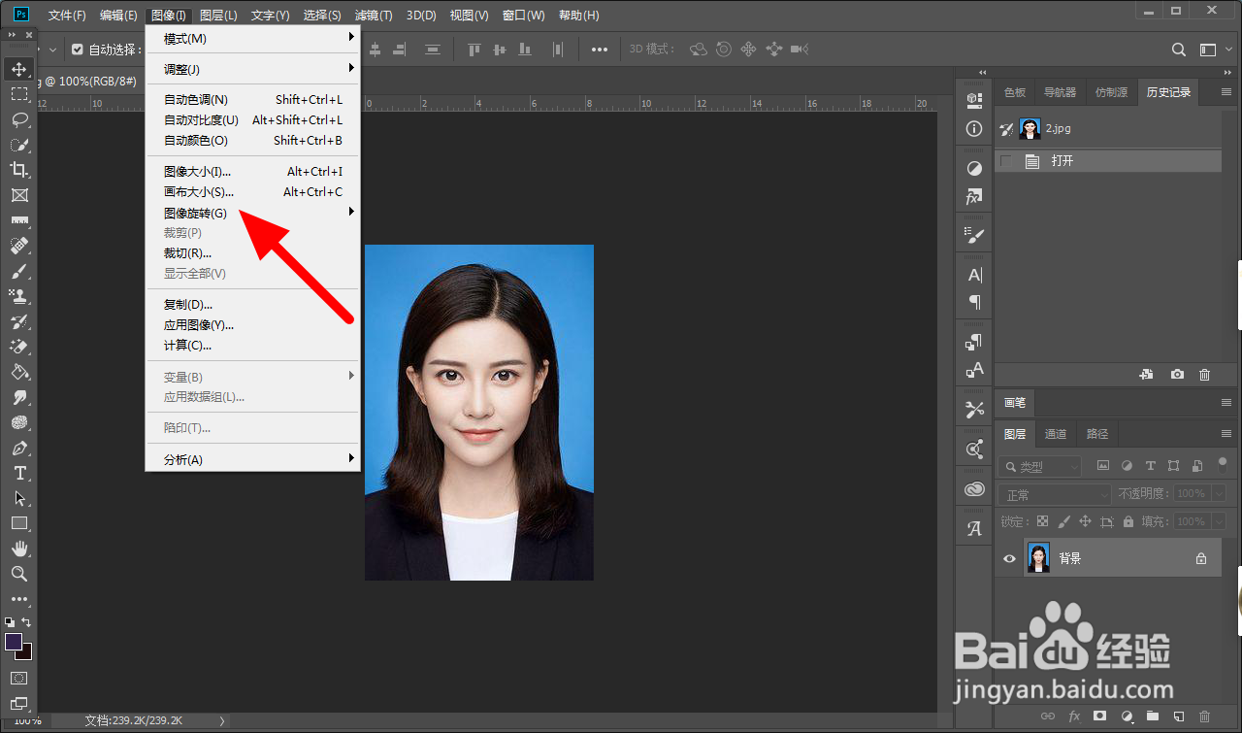Switch to the 通道 tab
Viewport: 1242px width, 733px height.
click(x=1056, y=434)
